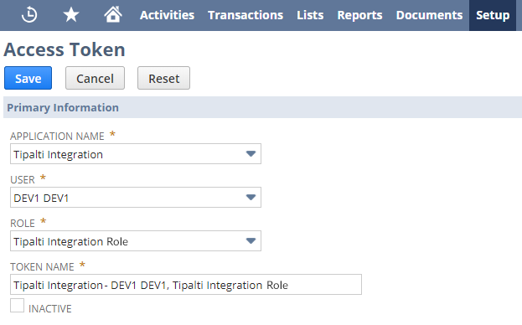This screenshot has width=522, height=325.
Task: Click the Reset button
Action: pos(163,78)
